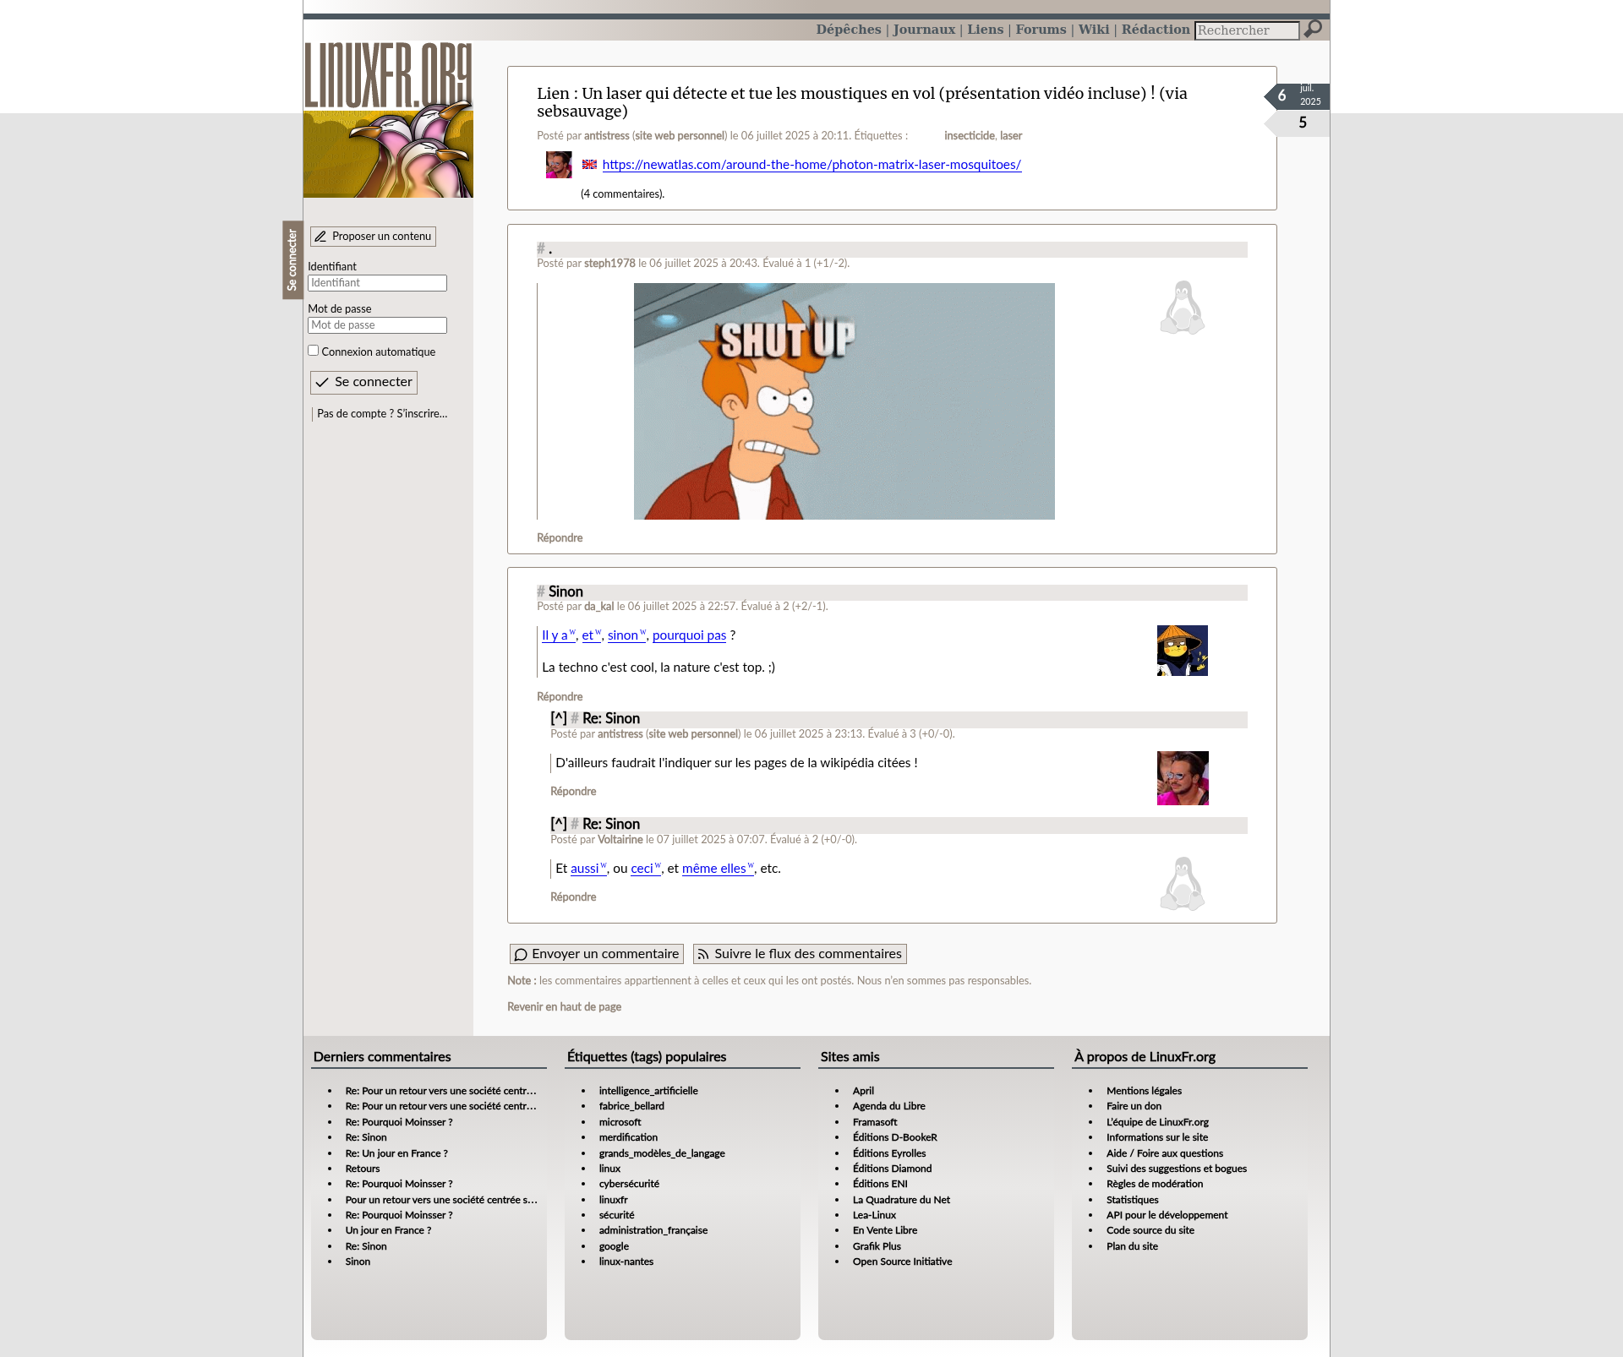Click the laser tag

(x=1011, y=136)
